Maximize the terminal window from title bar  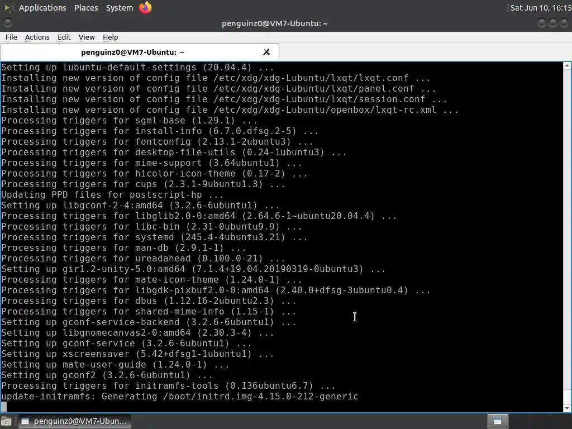click(x=553, y=23)
